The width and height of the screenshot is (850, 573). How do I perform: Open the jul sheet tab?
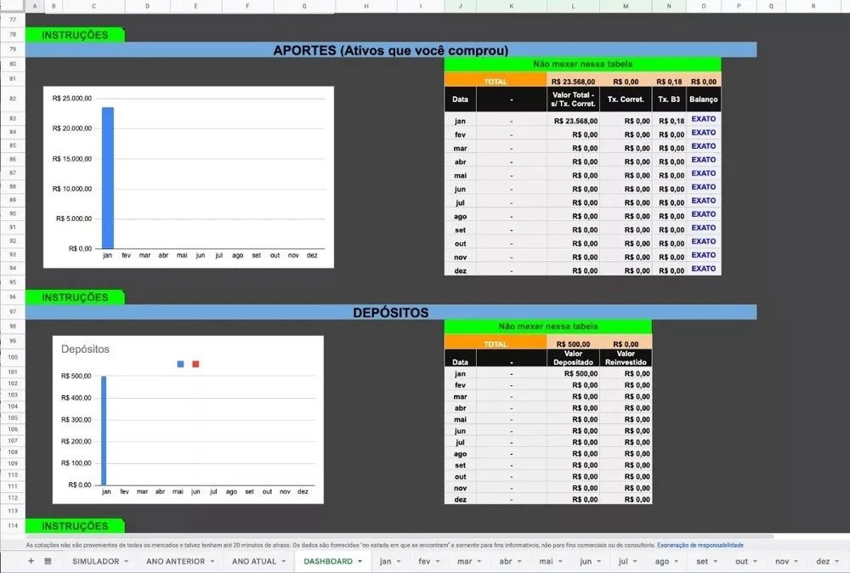click(x=623, y=561)
